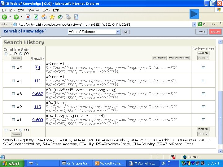Click the SAVE HISTORY button
Viewport: 223px width, 167px height.
[159, 58]
